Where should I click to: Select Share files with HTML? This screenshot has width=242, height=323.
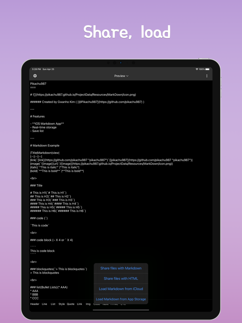click(121, 278)
